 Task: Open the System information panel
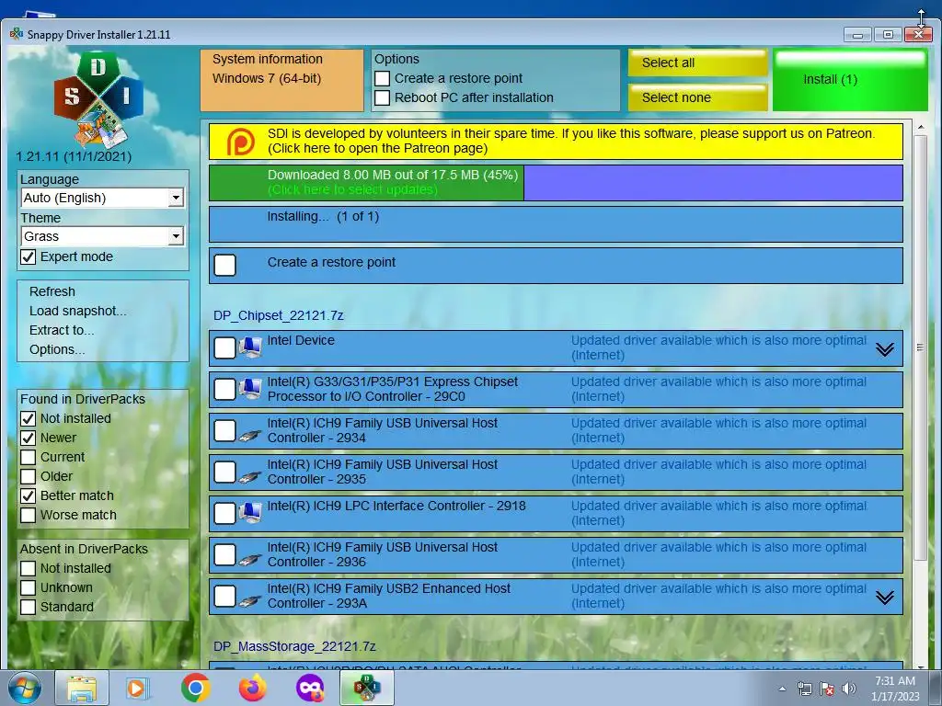point(281,80)
